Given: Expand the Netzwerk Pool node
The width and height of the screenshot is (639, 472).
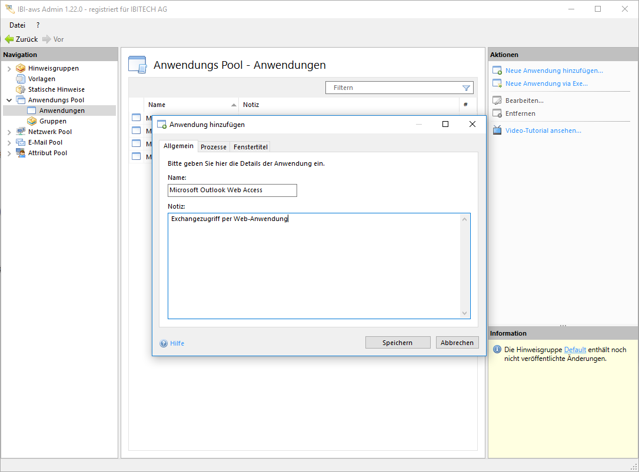Looking at the screenshot, I should (x=9, y=132).
